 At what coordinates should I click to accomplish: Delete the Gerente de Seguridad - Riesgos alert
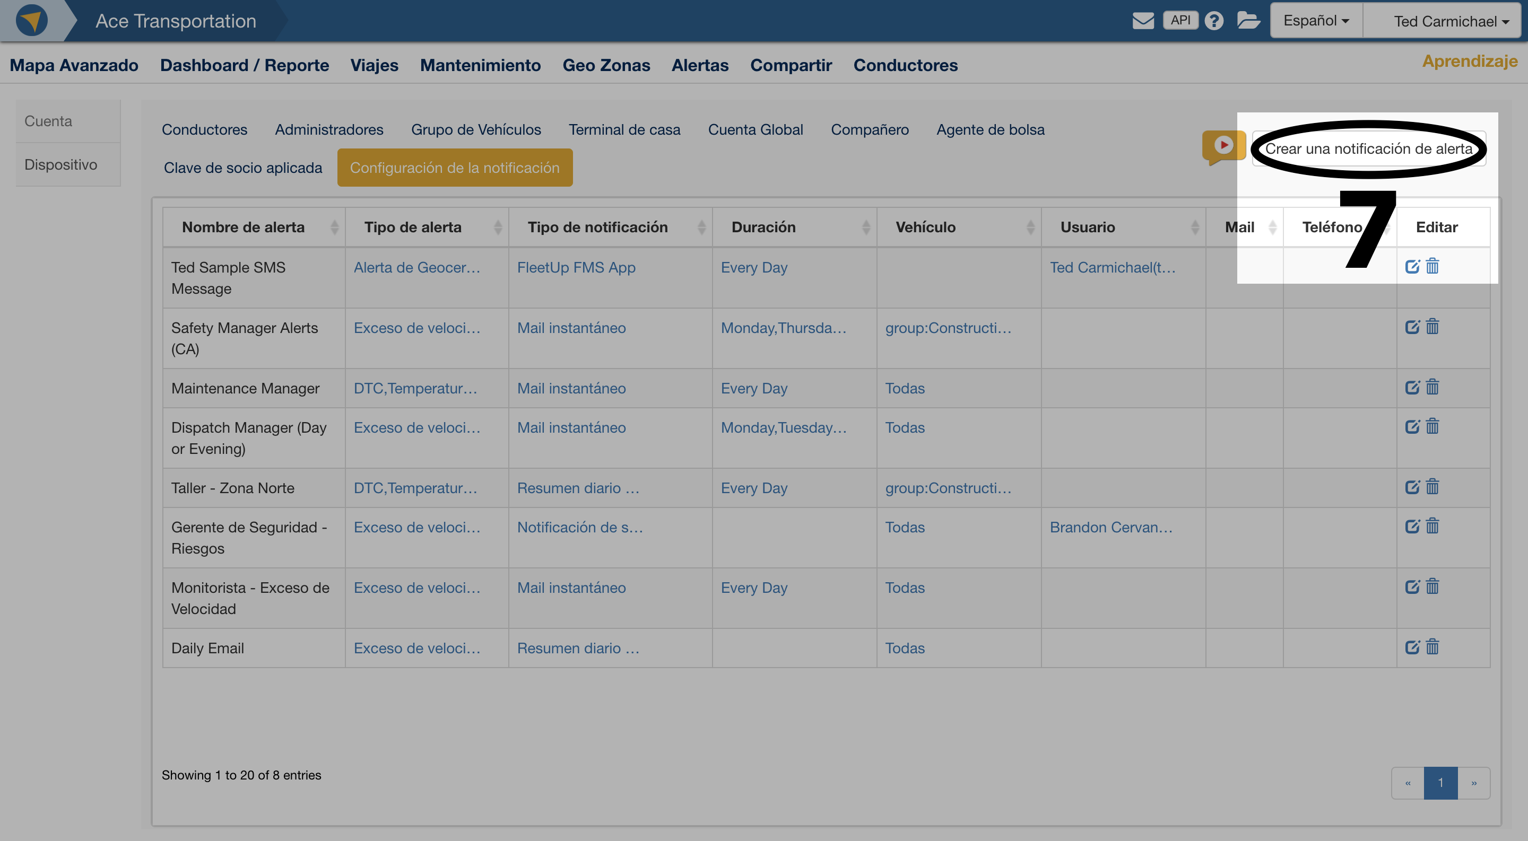(1432, 525)
